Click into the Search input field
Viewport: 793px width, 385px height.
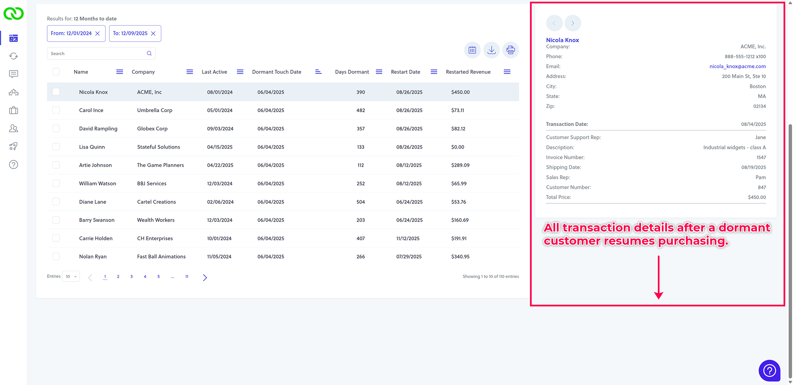coord(97,54)
